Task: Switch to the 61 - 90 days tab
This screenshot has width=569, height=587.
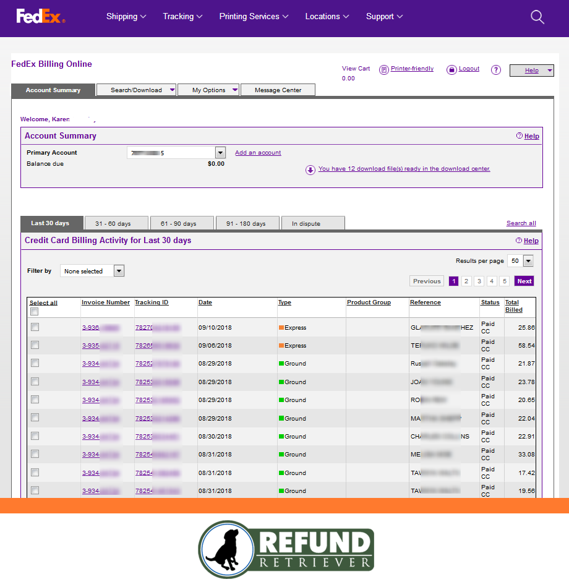Action: (182, 223)
